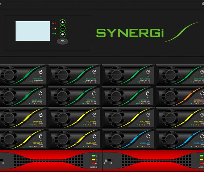Click red alarm LED on left IM1230-48 inverter

tap(94, 163)
